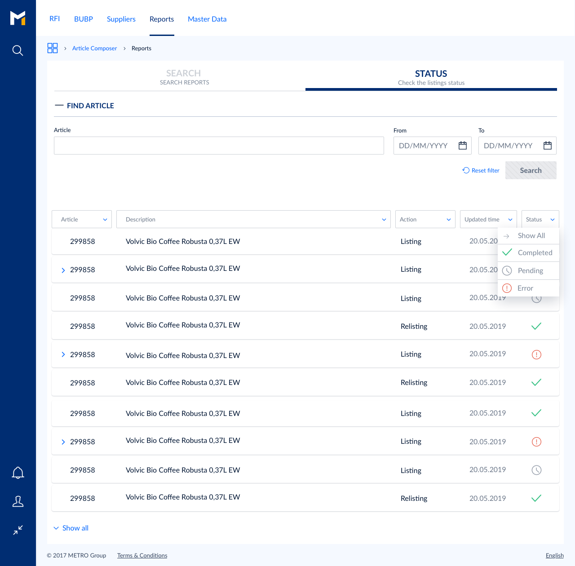
Task: Open the BUBP navigation item
Action: coord(84,19)
